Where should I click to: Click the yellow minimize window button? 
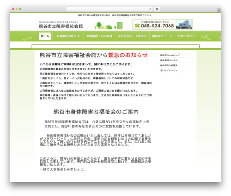click(x=17, y=9)
